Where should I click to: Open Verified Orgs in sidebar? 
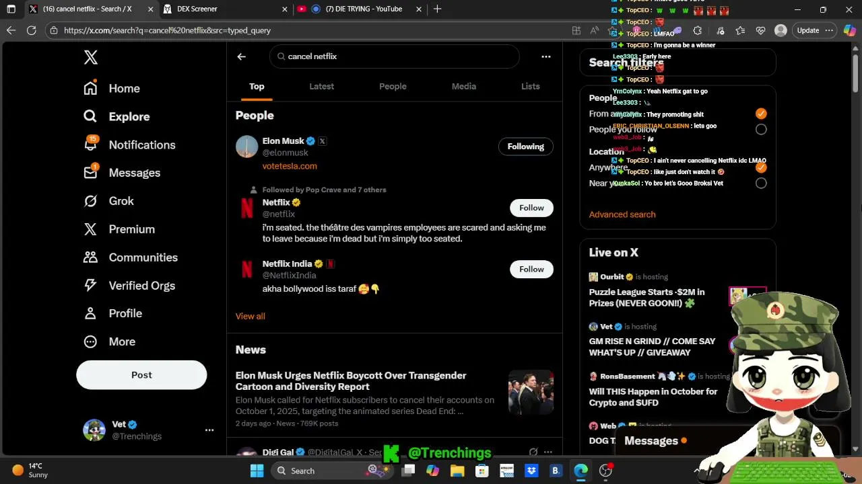coord(129,286)
